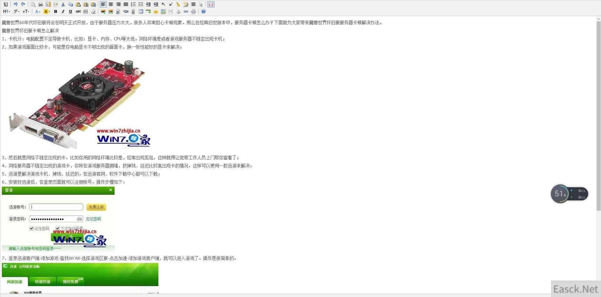Clean up HTML with the broom icon
The image size is (601, 297).
point(178,4)
